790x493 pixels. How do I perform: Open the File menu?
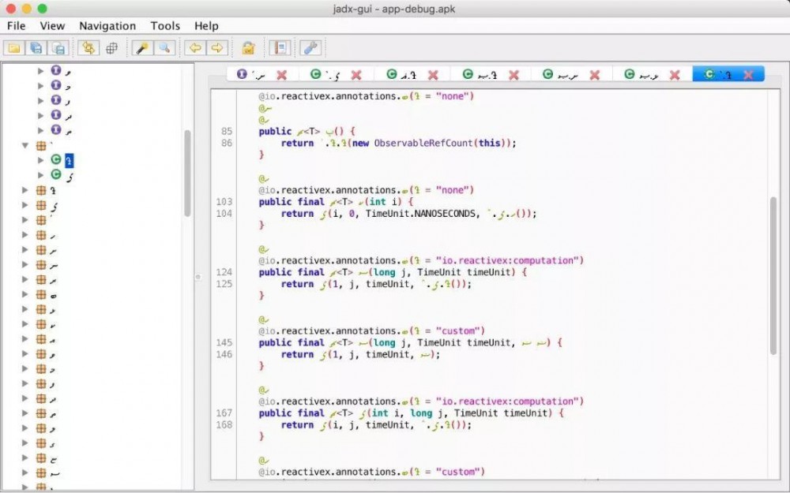[16, 26]
